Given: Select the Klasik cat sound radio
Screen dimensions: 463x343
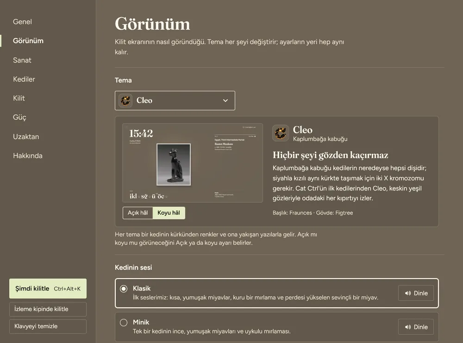Looking at the screenshot, I should pyautogui.click(x=124, y=289).
